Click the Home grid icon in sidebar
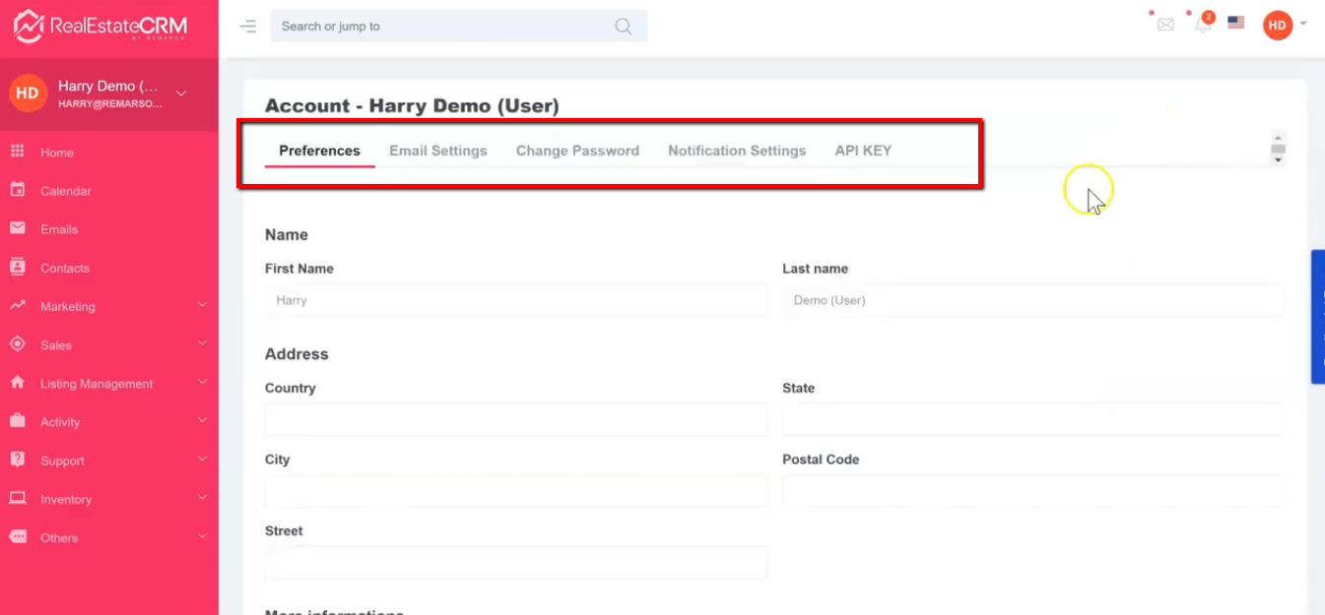 (x=17, y=152)
